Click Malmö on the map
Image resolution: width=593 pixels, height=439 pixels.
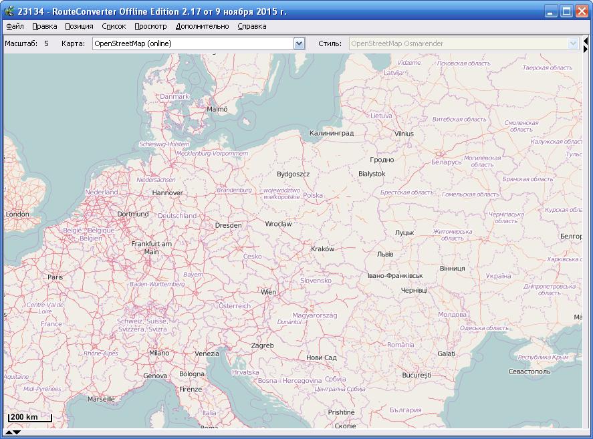(217, 110)
